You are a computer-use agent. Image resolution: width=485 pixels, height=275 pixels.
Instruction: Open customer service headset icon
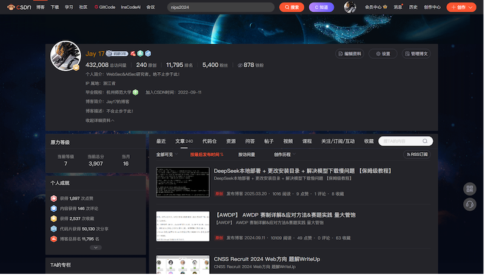coord(469,204)
